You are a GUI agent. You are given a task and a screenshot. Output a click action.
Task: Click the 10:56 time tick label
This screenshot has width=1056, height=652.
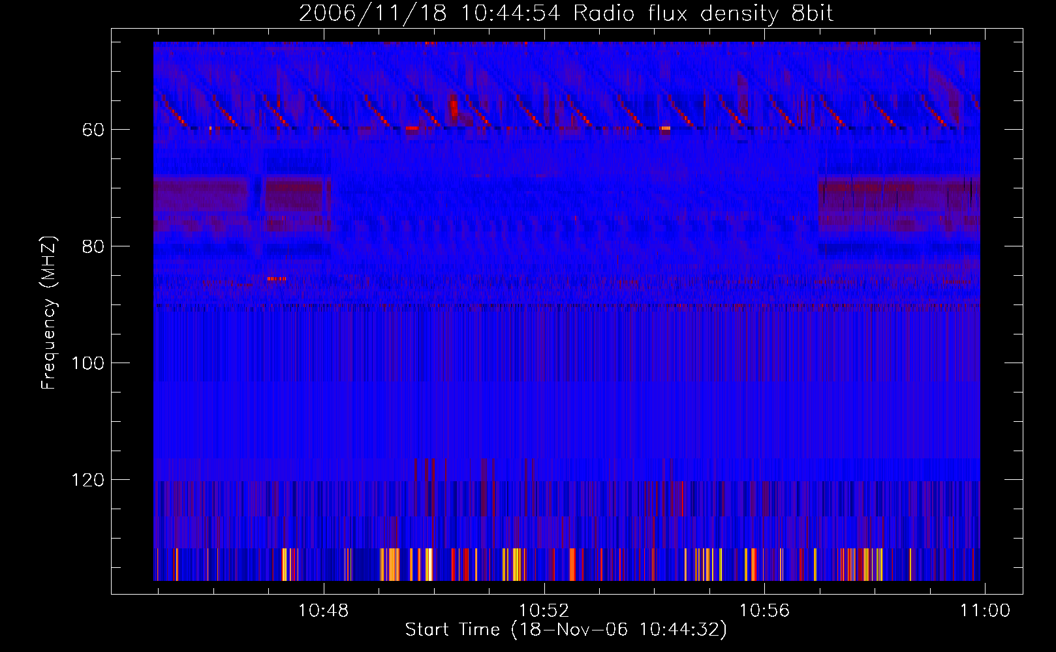pos(764,610)
